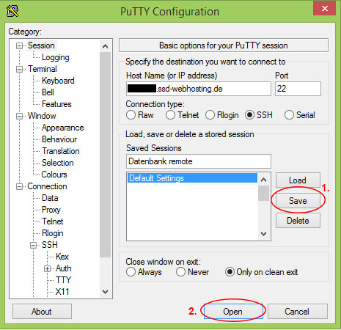341x330 pixels.
Task: Open the Kex settings category
Action: click(x=62, y=257)
